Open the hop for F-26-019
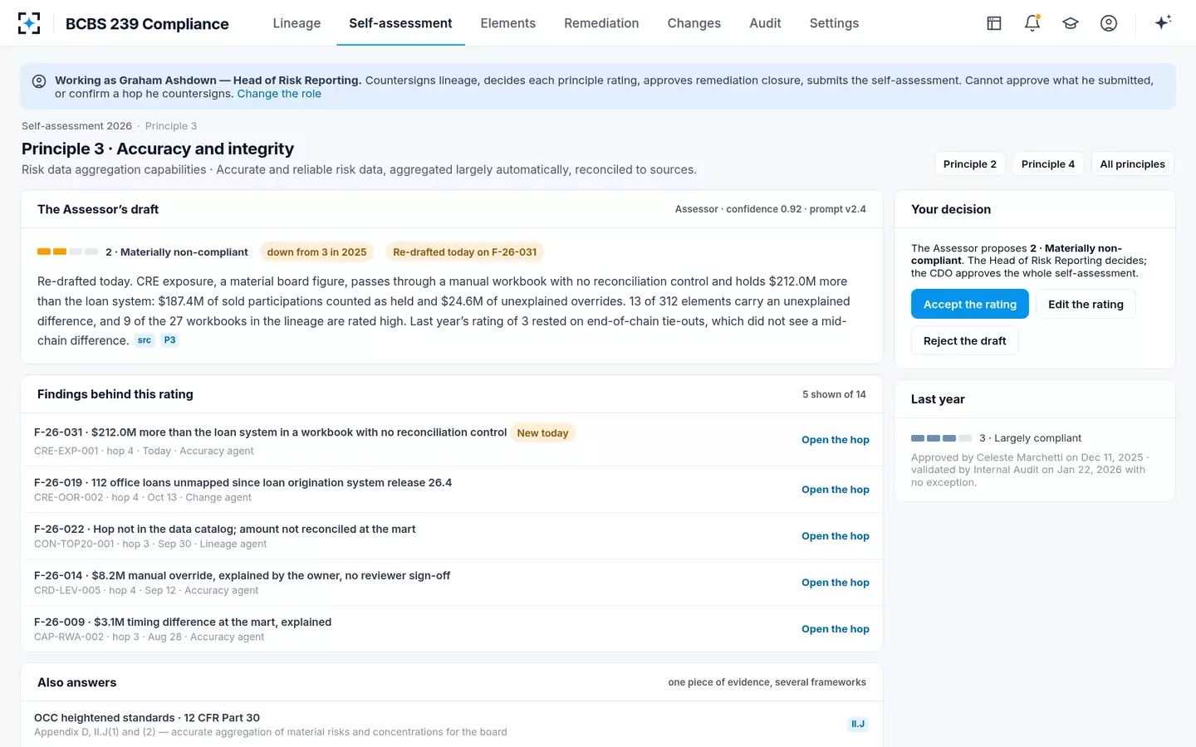This screenshot has height=747, width=1196. point(835,490)
